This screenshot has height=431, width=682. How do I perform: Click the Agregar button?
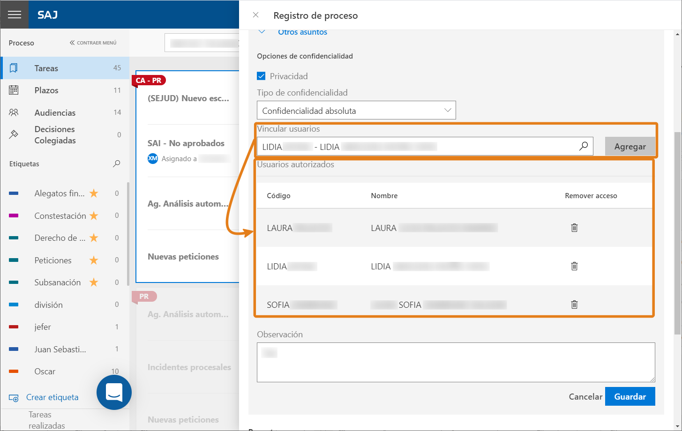coord(630,147)
